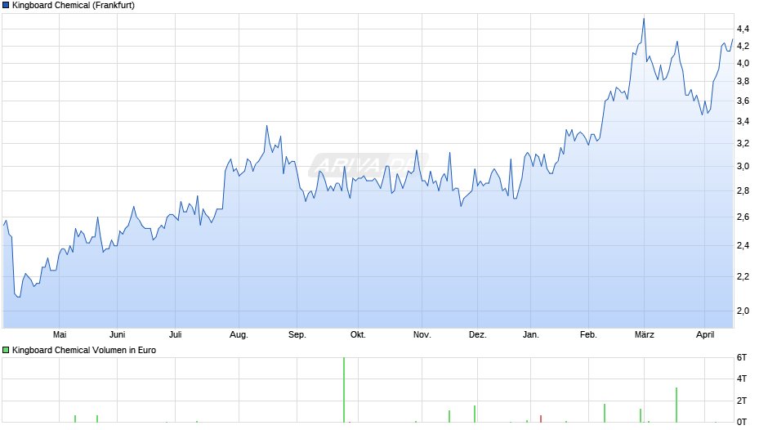The height and width of the screenshot is (430, 768).
Task: Click the 3,4 price axis value
Action: [743, 122]
